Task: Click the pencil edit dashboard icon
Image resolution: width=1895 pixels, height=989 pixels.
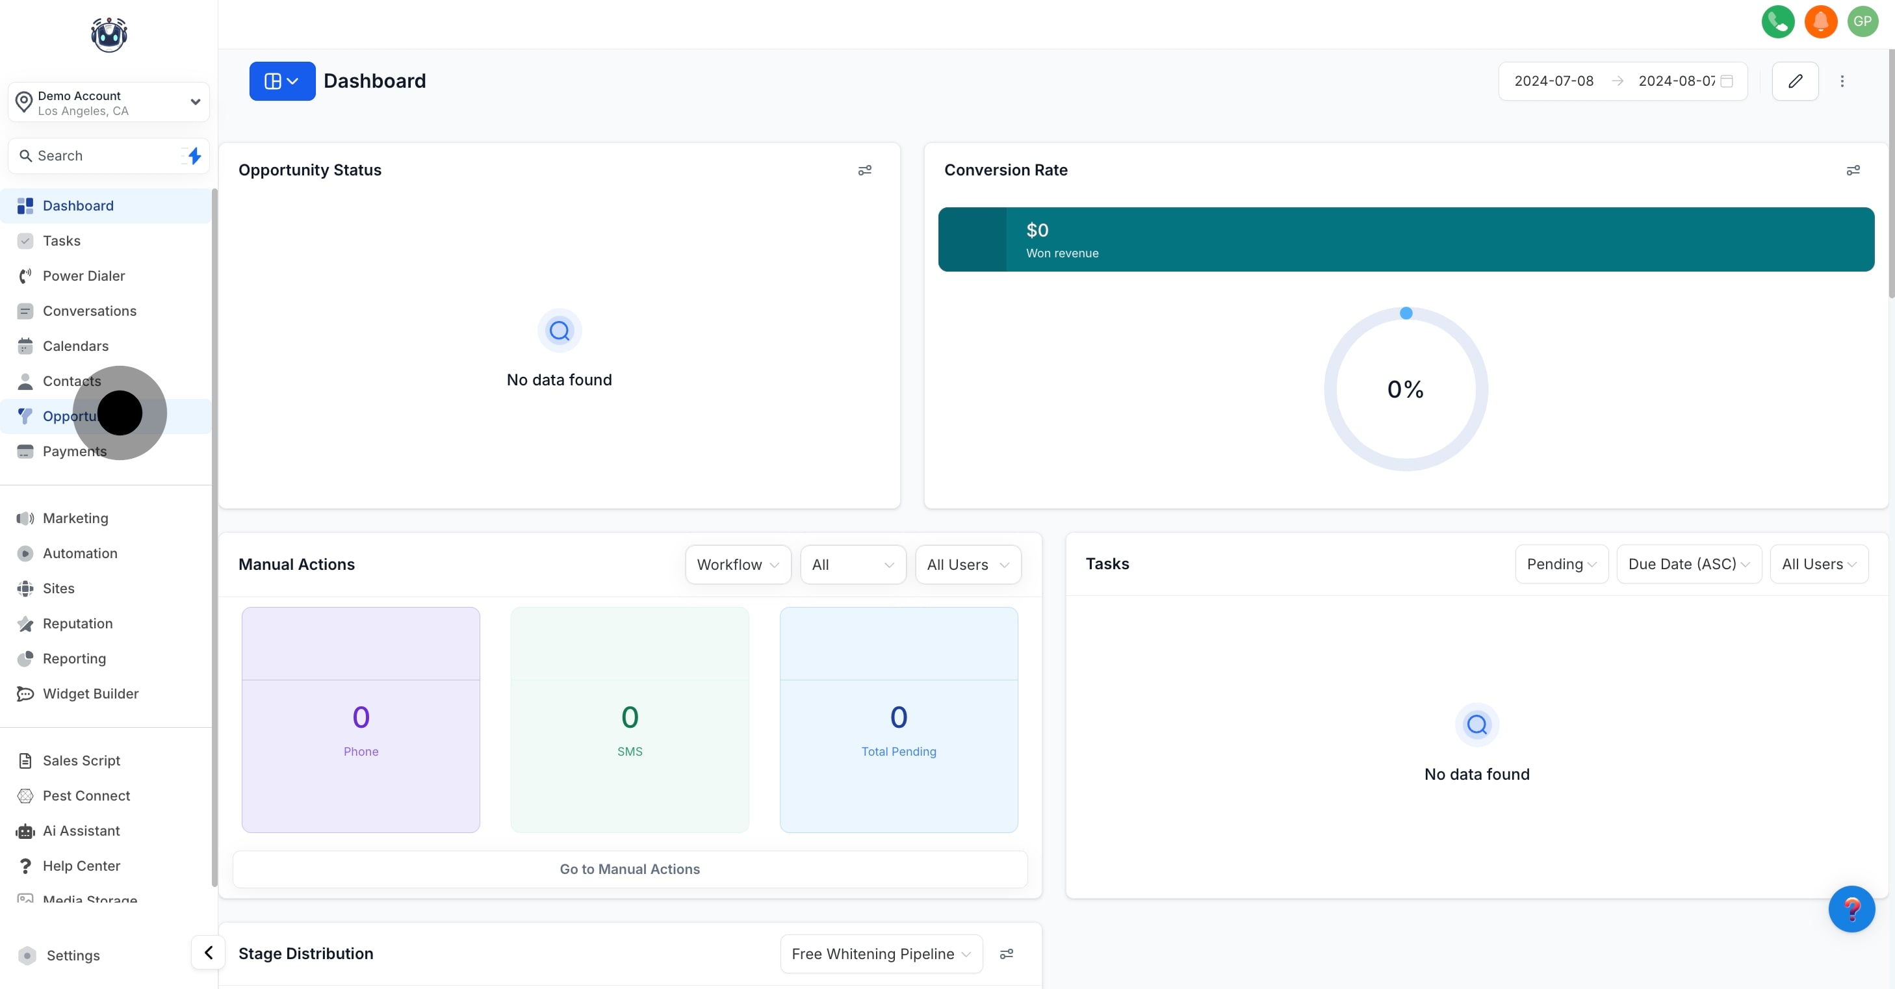Action: click(x=1795, y=81)
